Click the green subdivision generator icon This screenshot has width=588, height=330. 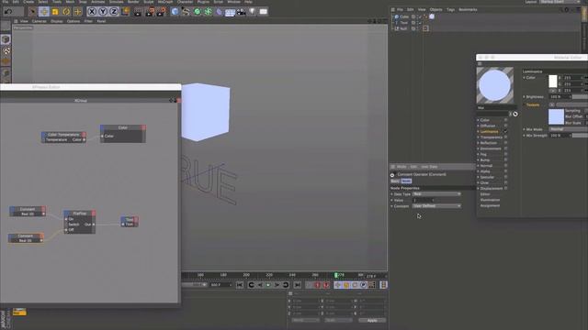(197, 12)
